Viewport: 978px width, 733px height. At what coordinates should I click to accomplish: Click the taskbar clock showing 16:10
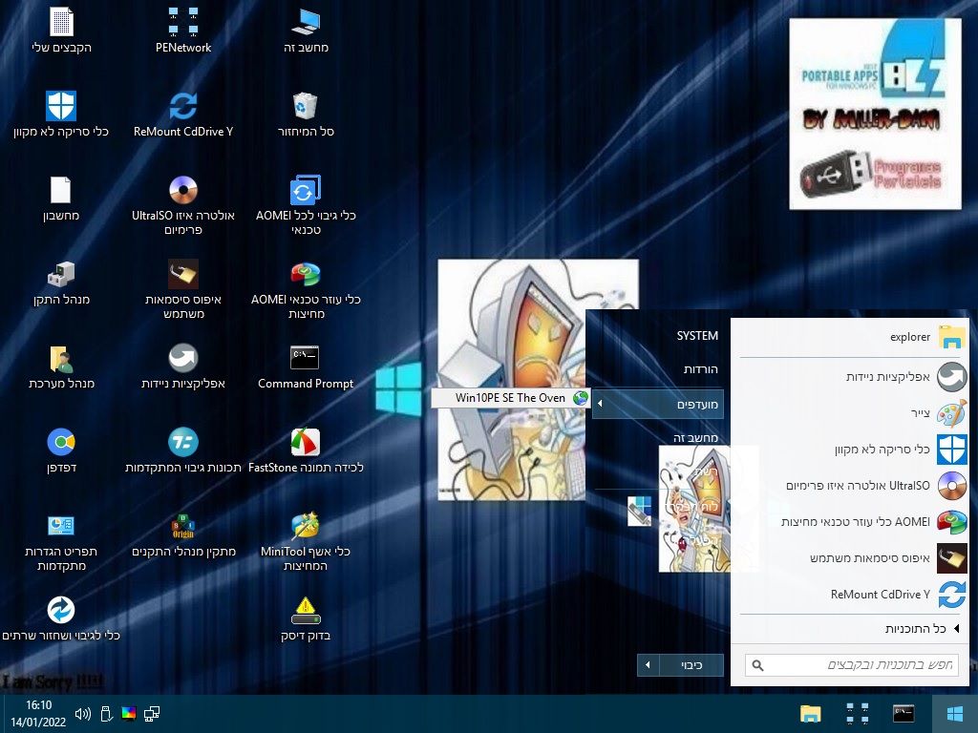point(38,714)
